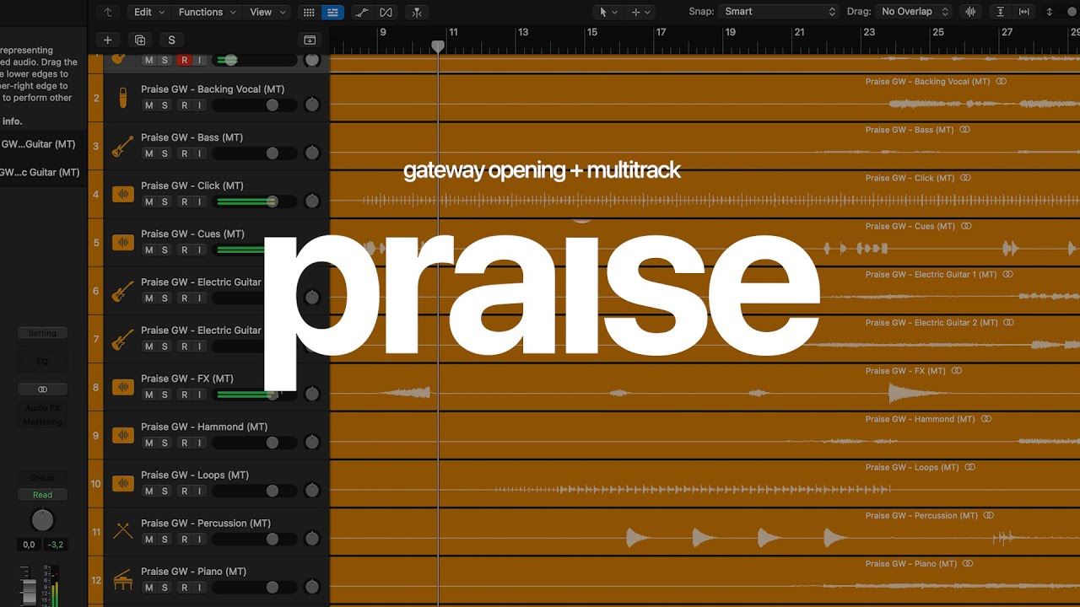Open the Drag No Overlap dropdown
1080x607 pixels.
915,12
